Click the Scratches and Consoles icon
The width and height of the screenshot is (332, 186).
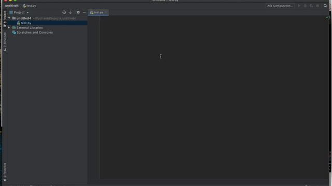14,33
